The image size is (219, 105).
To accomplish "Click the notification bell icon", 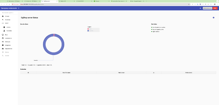I will point(200,8).
